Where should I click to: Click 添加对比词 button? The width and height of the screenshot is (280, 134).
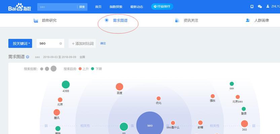pos(82,43)
